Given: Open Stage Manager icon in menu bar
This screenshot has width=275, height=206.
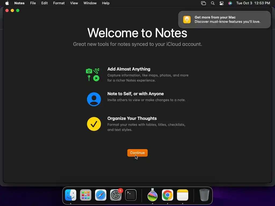Looking at the screenshot, I should coord(204,3).
